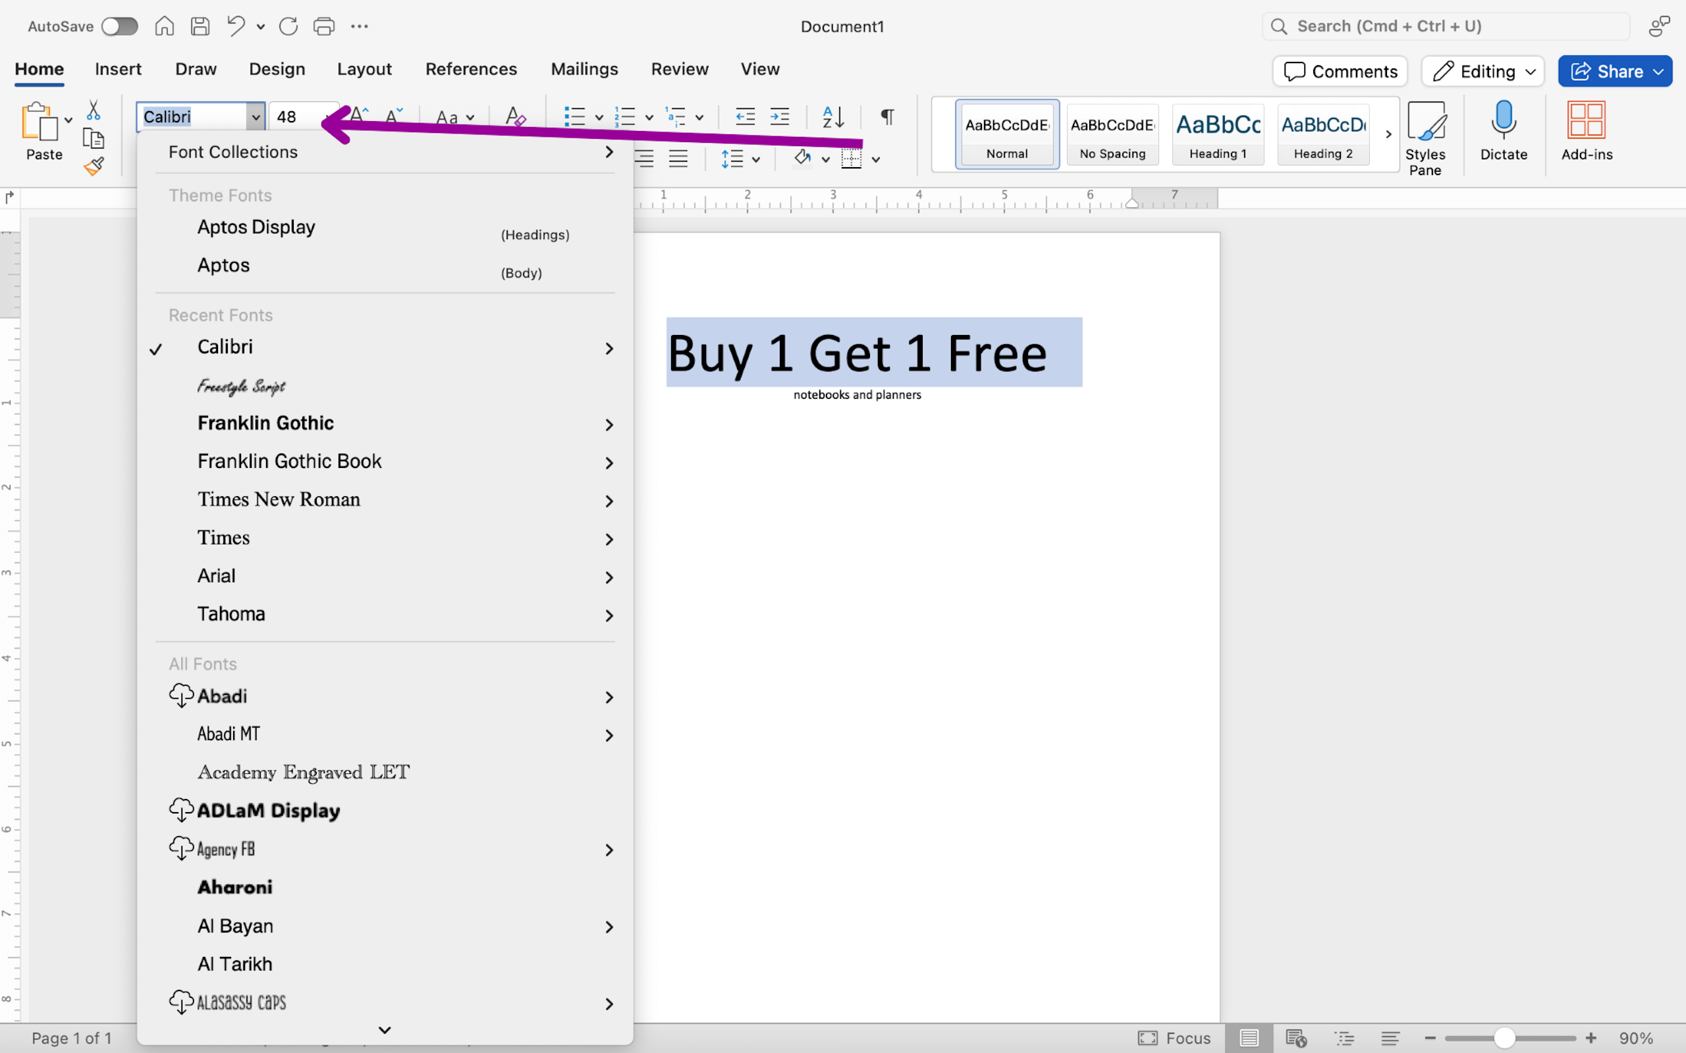Screen dimensions: 1686x1053
Task: Expand font list with bottom chevron
Action: [x=385, y=1029]
